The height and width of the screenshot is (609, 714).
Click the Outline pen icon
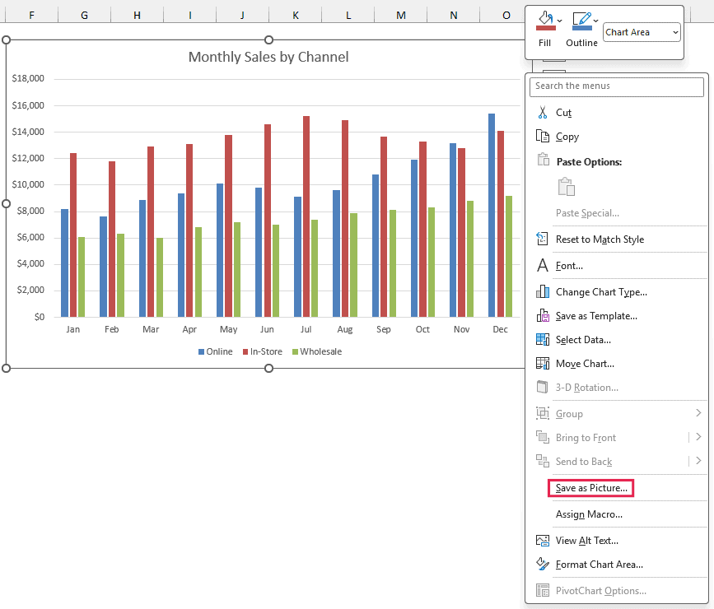point(582,21)
